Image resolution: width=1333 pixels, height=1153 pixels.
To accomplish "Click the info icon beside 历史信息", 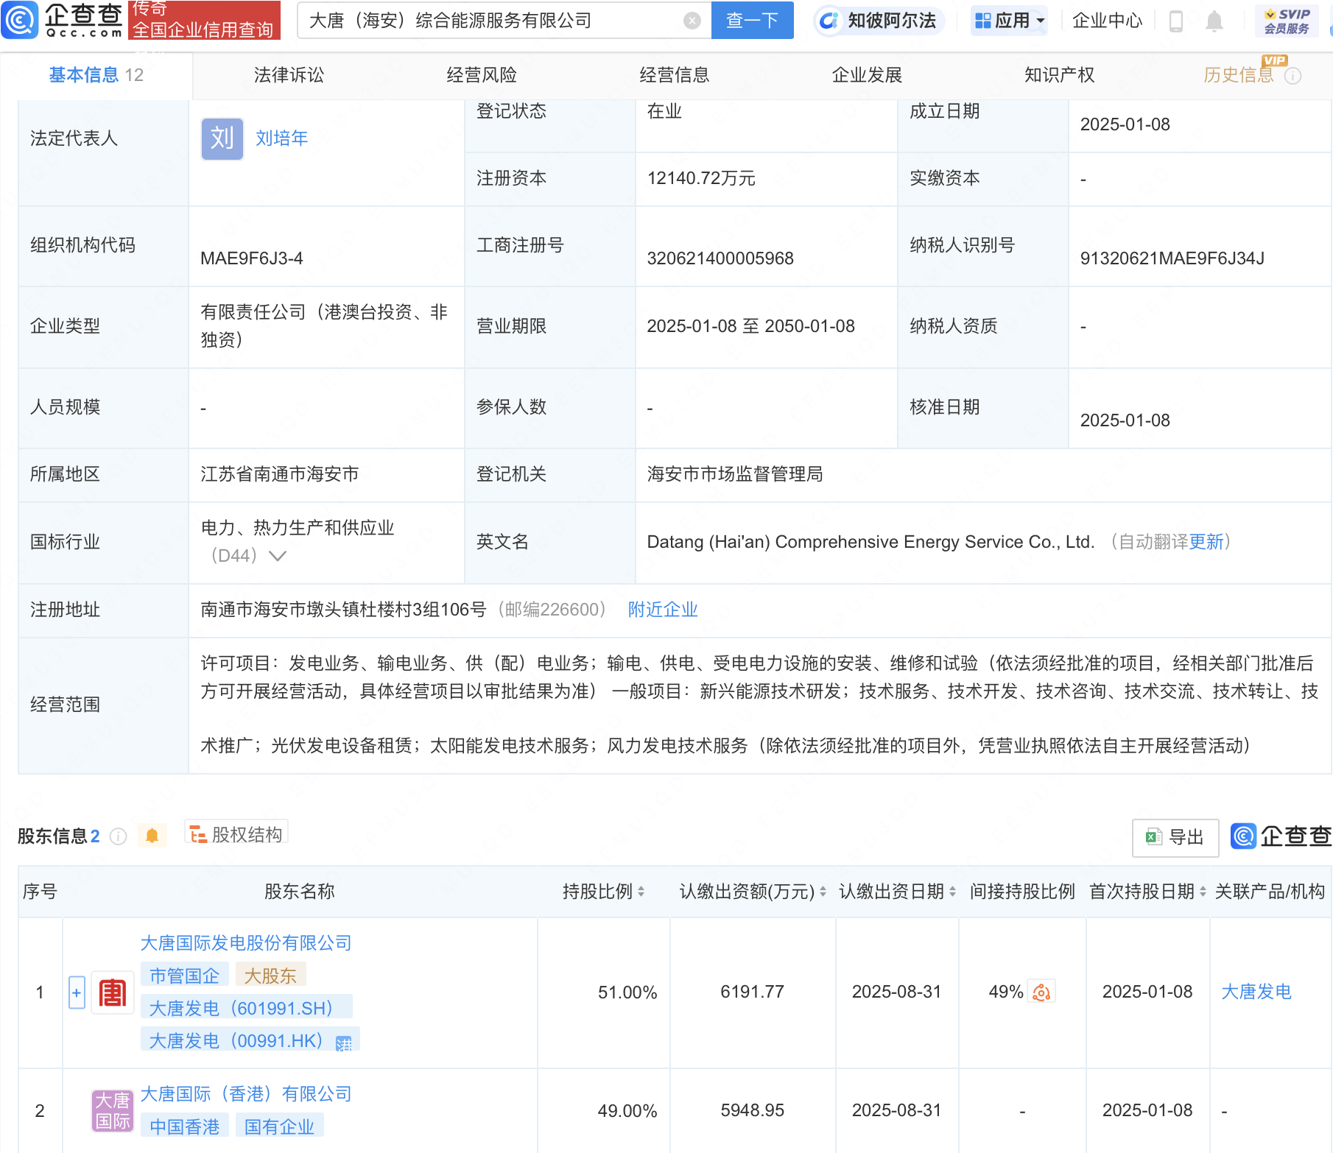I will (1293, 76).
